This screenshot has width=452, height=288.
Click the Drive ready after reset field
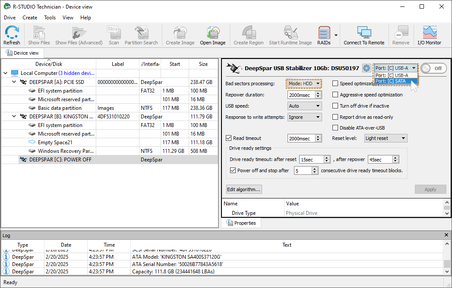312,160
